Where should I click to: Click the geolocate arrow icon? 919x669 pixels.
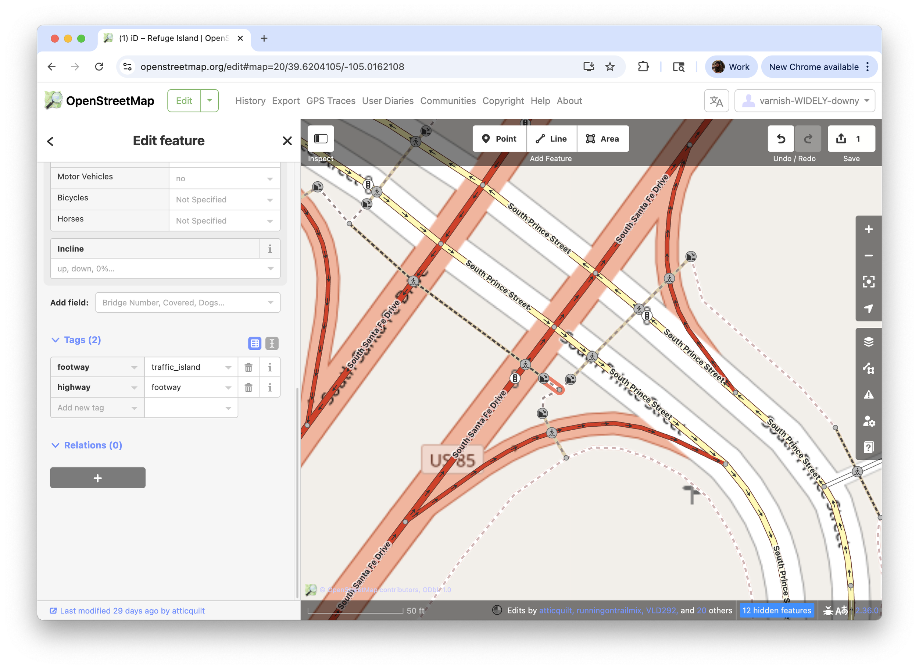(x=868, y=308)
